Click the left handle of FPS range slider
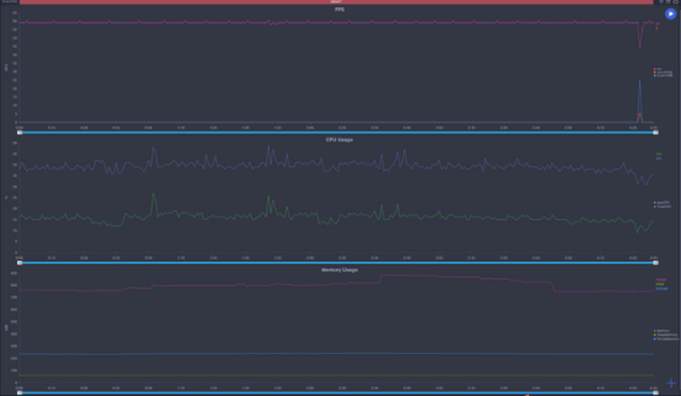 point(18,132)
